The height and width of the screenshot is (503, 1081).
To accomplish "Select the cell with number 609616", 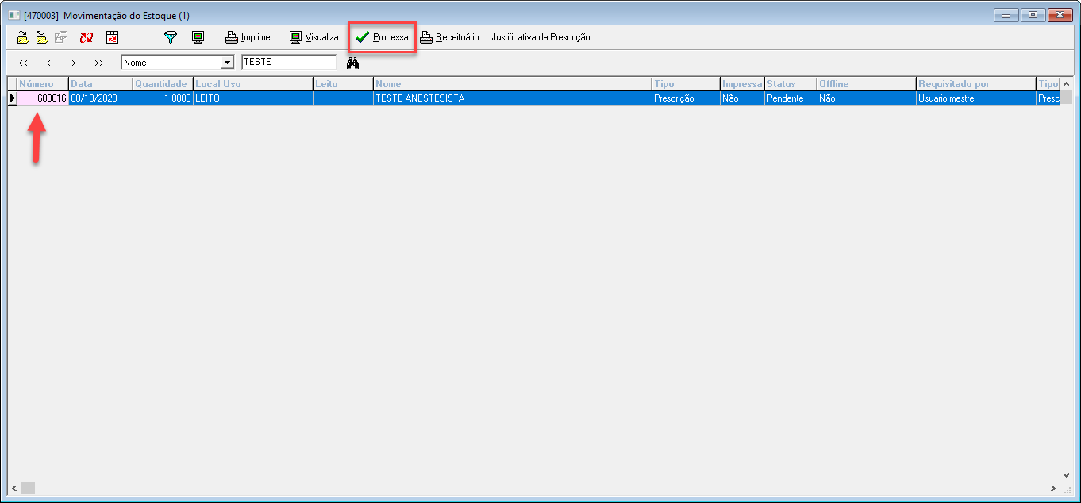I will pyautogui.click(x=43, y=98).
